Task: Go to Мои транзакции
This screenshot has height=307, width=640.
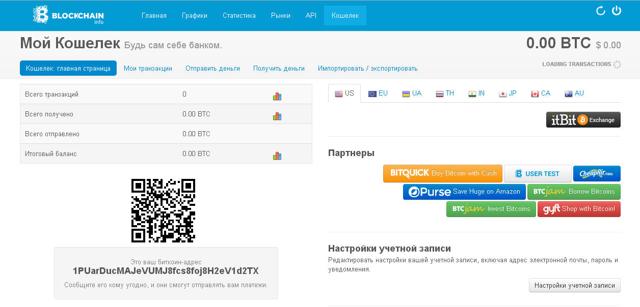Action: tap(148, 68)
